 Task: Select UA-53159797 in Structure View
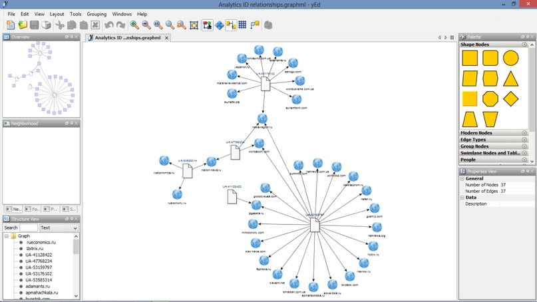[39, 267]
